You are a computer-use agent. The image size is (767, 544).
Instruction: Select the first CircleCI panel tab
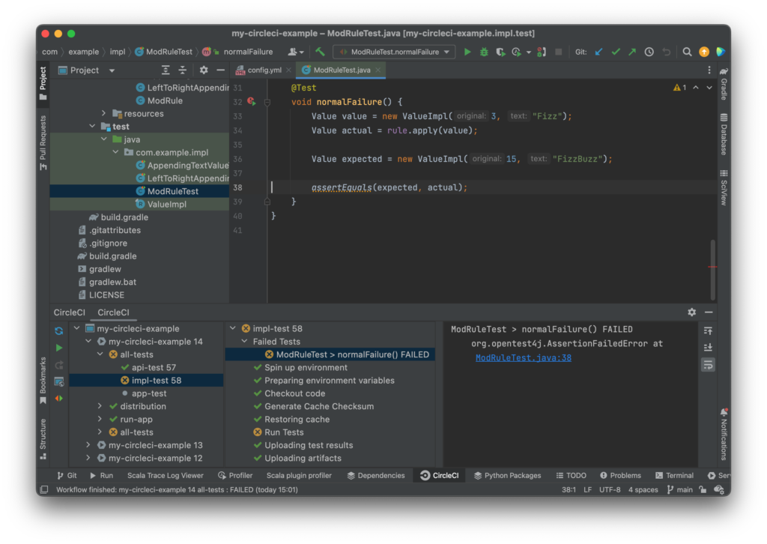[70, 312]
